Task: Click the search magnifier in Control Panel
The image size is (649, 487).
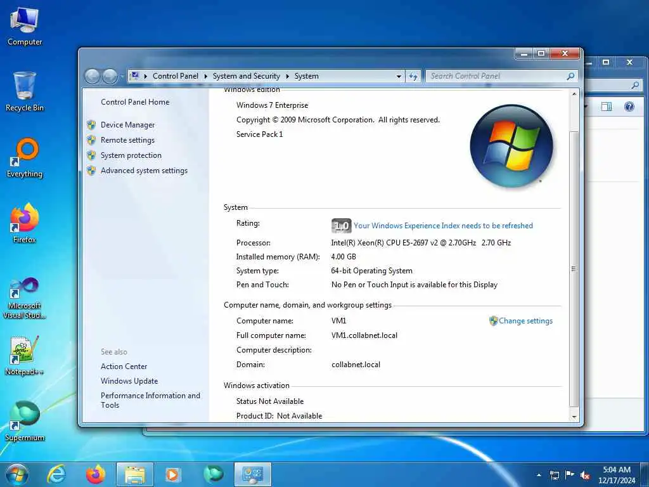Action: [570, 76]
